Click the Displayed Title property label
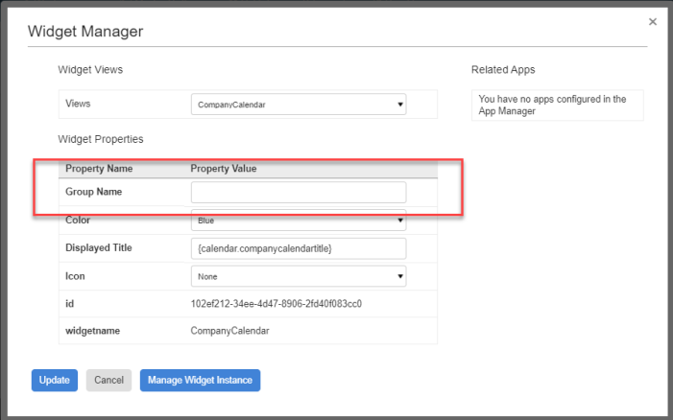The image size is (673, 420). point(98,248)
